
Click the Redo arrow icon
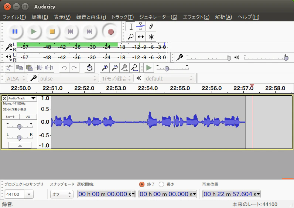pos(74,68)
